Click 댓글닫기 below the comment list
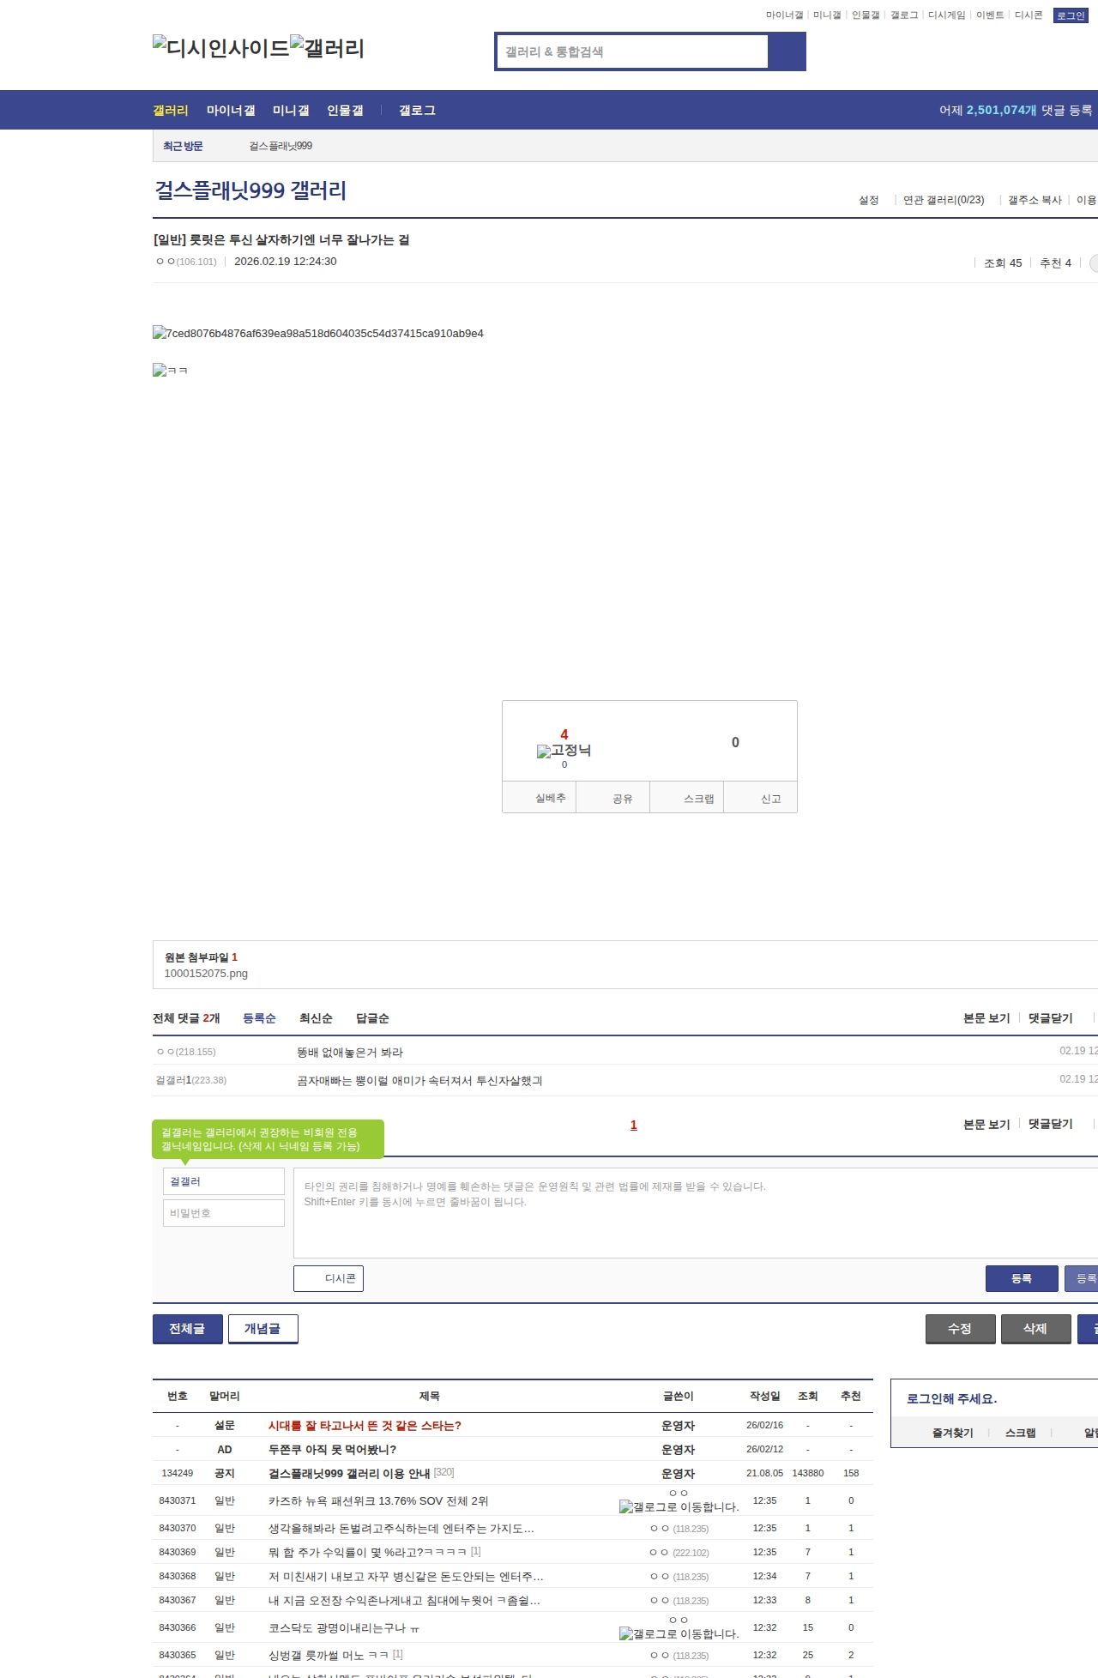The height and width of the screenshot is (1678, 1098). click(x=1051, y=1125)
